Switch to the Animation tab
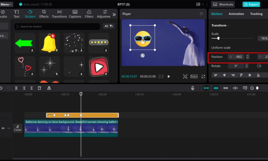This screenshot has height=161, width=268. [x=236, y=14]
